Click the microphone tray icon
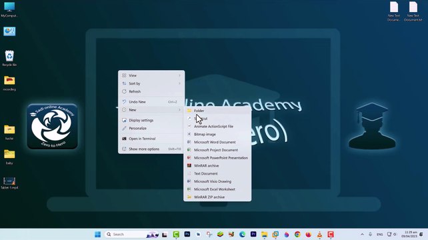The width and height of the screenshot is (428, 240). 371,234
